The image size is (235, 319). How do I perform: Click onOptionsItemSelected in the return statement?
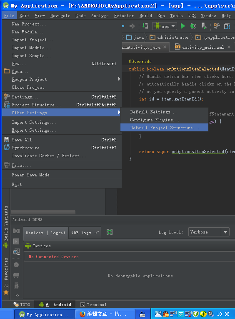[198, 151]
